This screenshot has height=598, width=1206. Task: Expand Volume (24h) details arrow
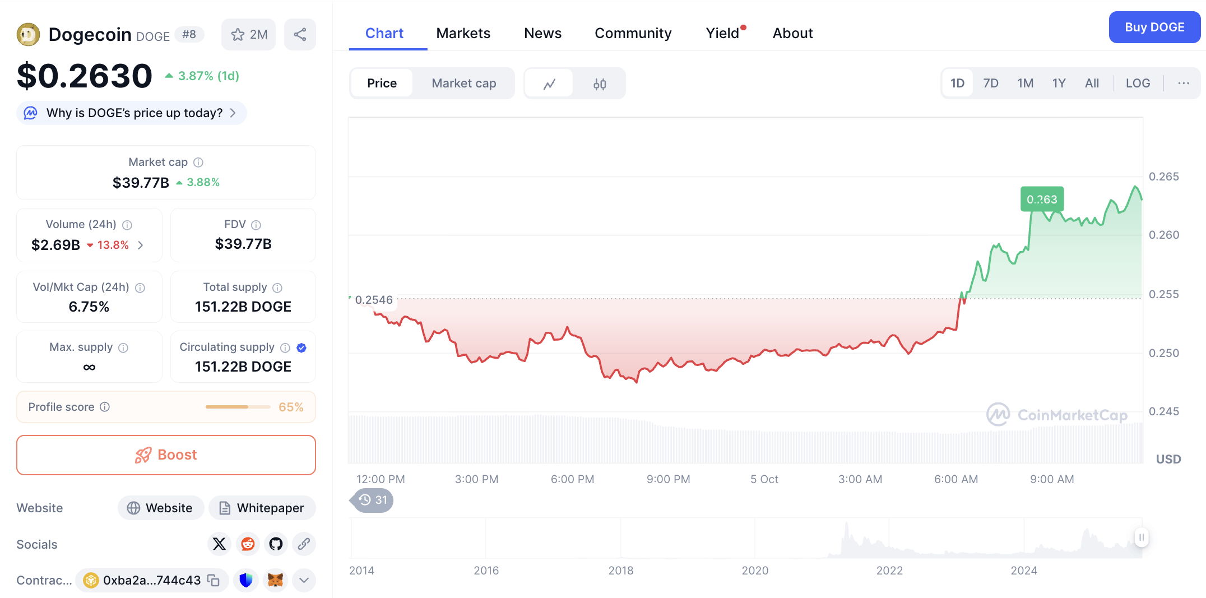pos(141,245)
